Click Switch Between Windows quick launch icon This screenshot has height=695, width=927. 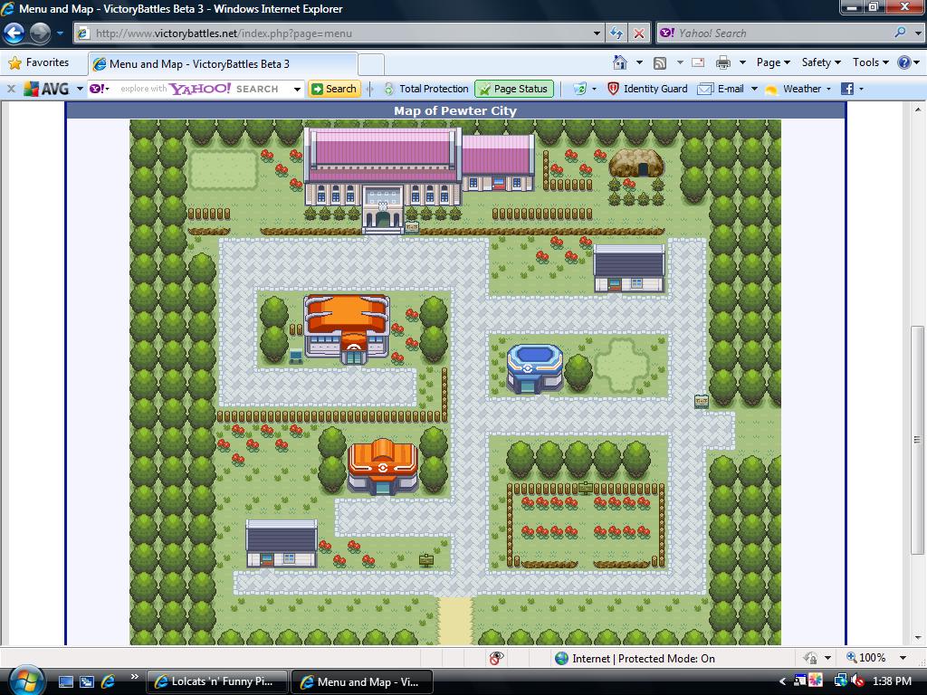[x=87, y=681]
